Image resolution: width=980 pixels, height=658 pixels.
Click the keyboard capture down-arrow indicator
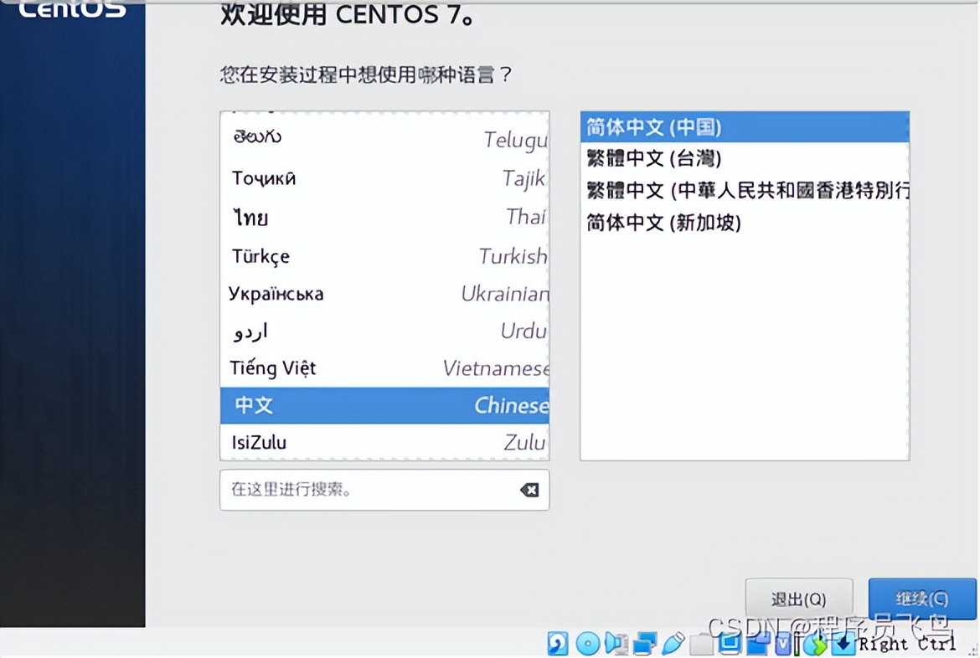pos(843,643)
